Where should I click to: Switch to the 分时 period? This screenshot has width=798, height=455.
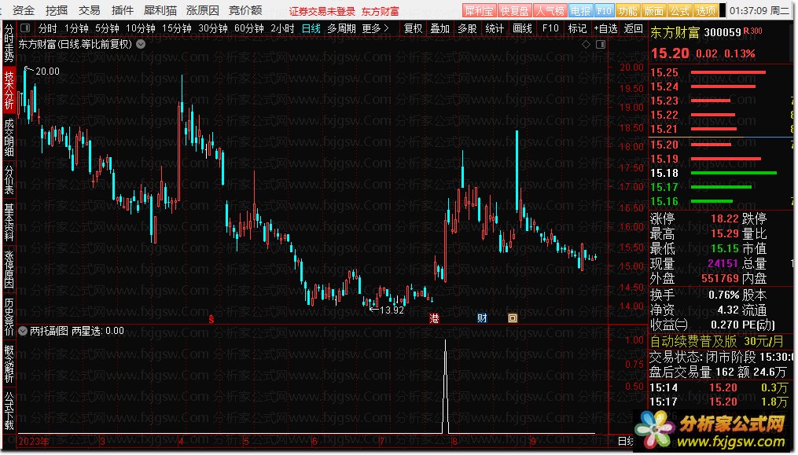pyautogui.click(x=47, y=28)
